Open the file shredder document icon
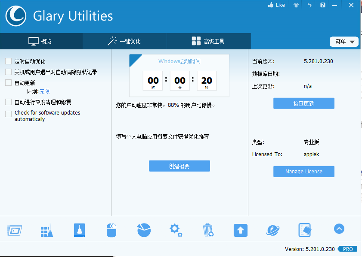Image resolution: width=362 pixels, height=257 pixels. (305, 230)
